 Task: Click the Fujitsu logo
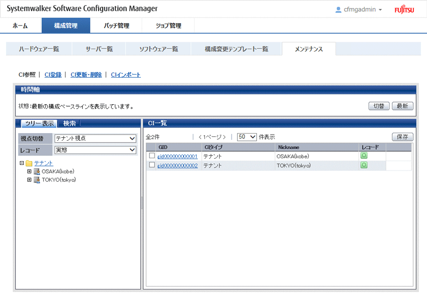coord(404,9)
